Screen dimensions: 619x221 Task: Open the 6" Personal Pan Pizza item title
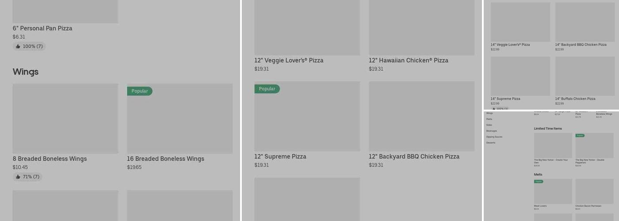click(42, 28)
